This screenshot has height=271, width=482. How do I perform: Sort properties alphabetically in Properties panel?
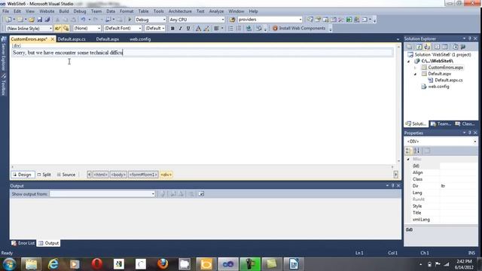click(416, 151)
